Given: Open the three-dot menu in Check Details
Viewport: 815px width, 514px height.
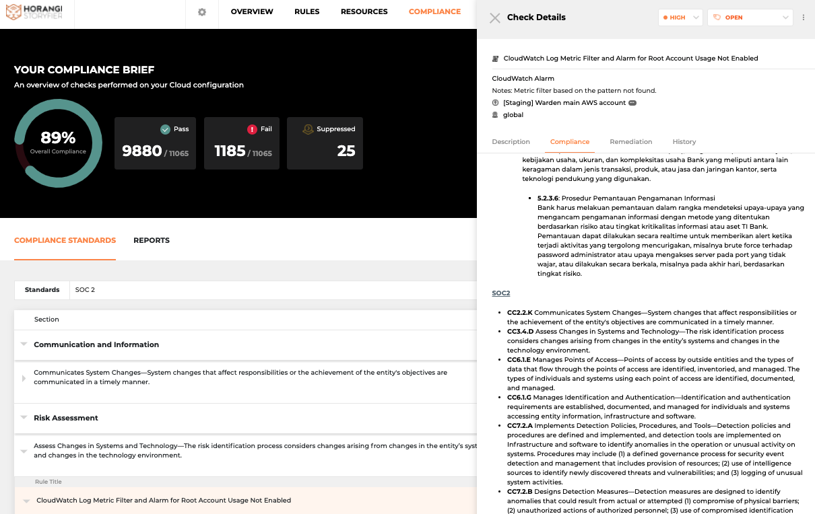Looking at the screenshot, I should tap(804, 17).
